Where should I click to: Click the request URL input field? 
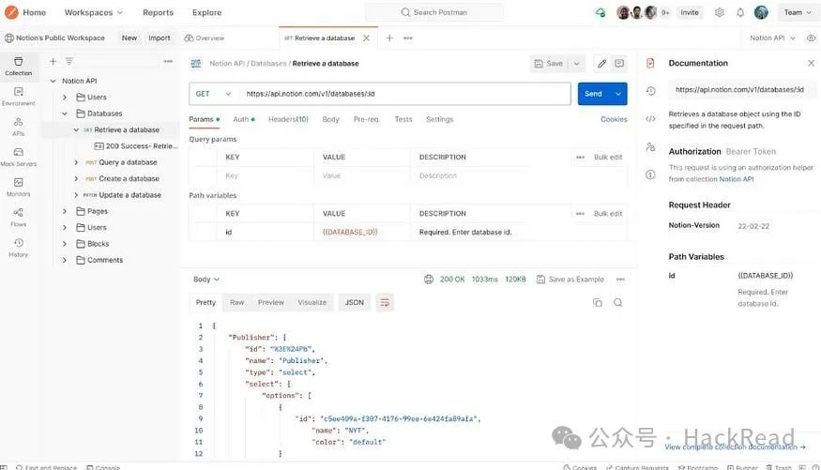[x=405, y=94]
